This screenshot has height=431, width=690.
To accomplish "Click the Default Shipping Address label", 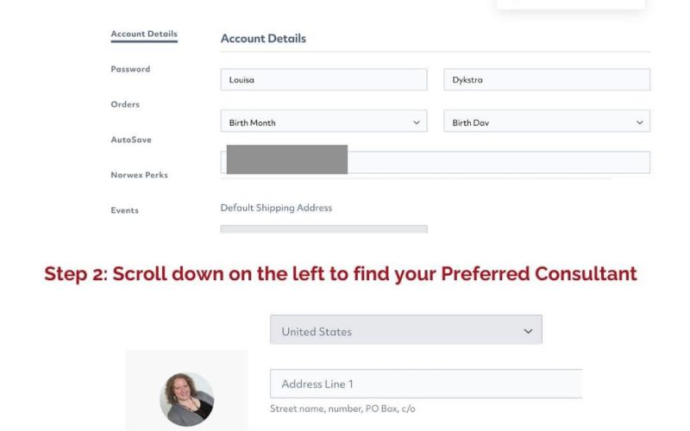I will point(276,208).
